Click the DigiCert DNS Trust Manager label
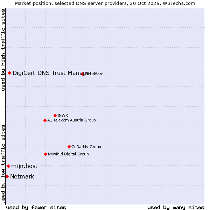 click(52, 73)
